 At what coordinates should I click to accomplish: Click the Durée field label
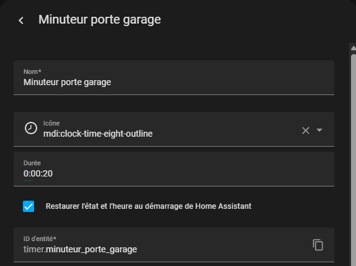[32, 163]
